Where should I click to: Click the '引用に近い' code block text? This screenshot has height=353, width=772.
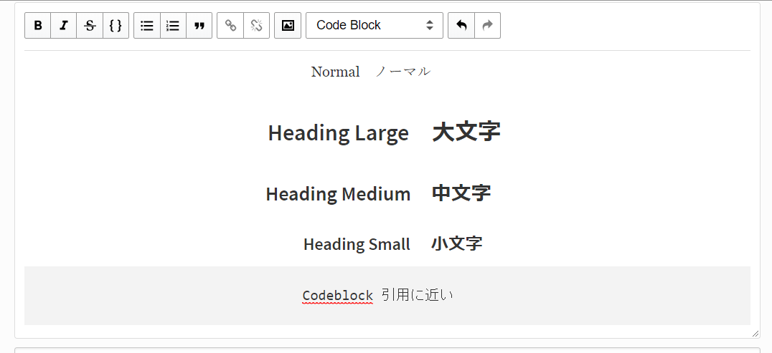[417, 295]
